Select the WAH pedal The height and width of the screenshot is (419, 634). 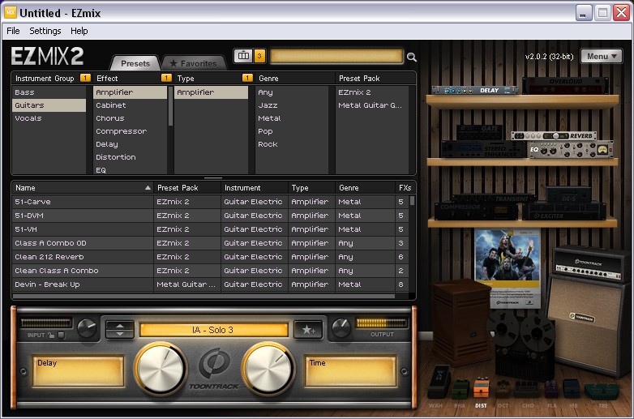tap(439, 383)
